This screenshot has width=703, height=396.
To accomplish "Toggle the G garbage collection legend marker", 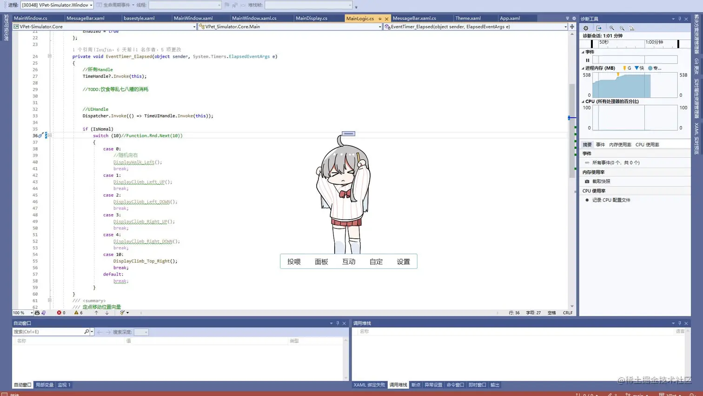I will pyautogui.click(x=627, y=68).
